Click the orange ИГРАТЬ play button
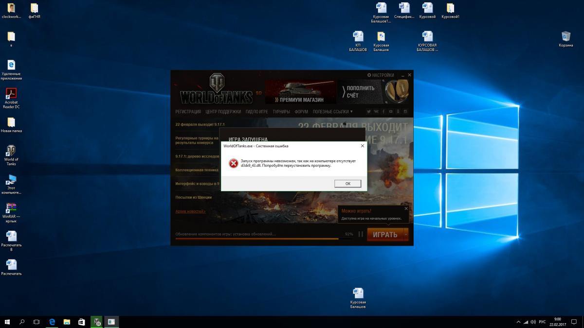 [385, 235]
